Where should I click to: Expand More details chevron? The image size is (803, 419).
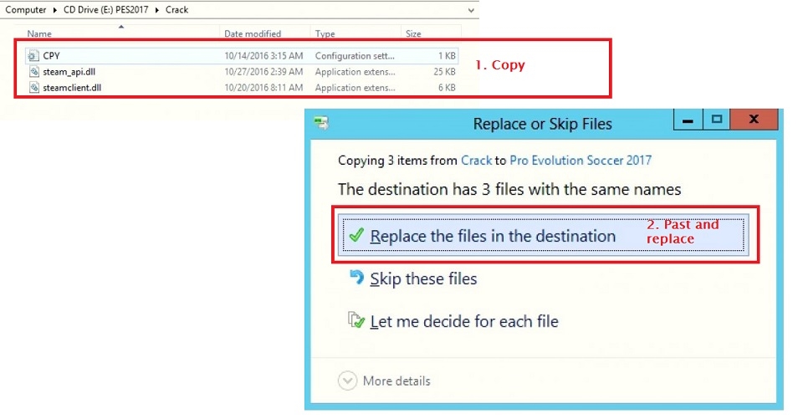pyautogui.click(x=347, y=381)
